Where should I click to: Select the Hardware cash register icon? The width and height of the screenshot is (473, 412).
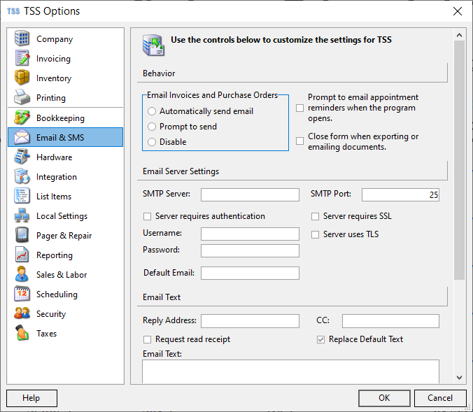tap(22, 157)
